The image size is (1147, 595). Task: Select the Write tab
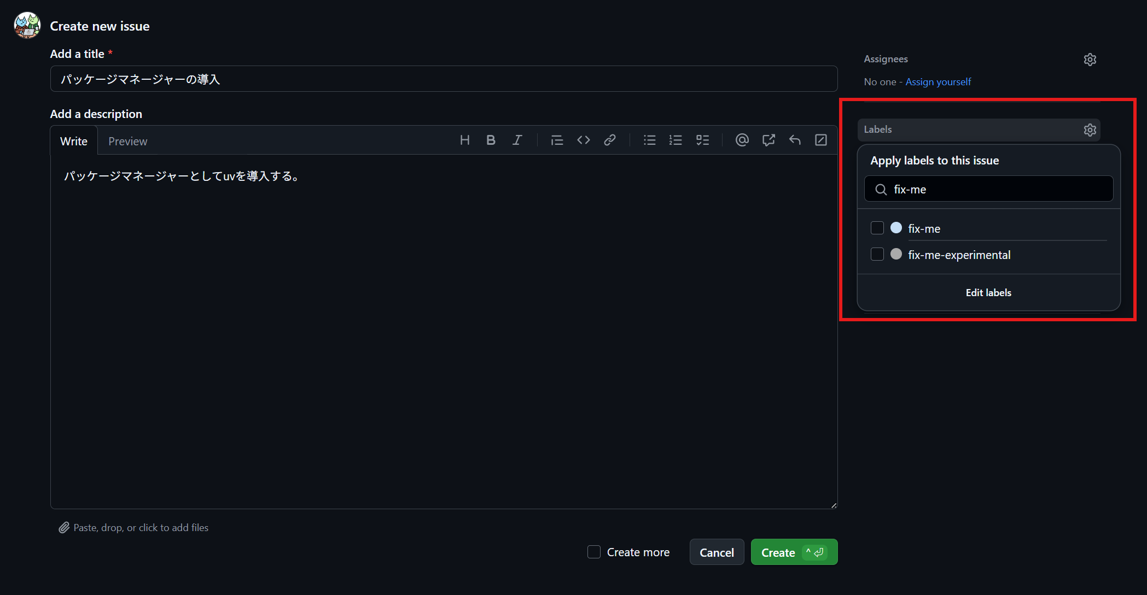tap(74, 142)
